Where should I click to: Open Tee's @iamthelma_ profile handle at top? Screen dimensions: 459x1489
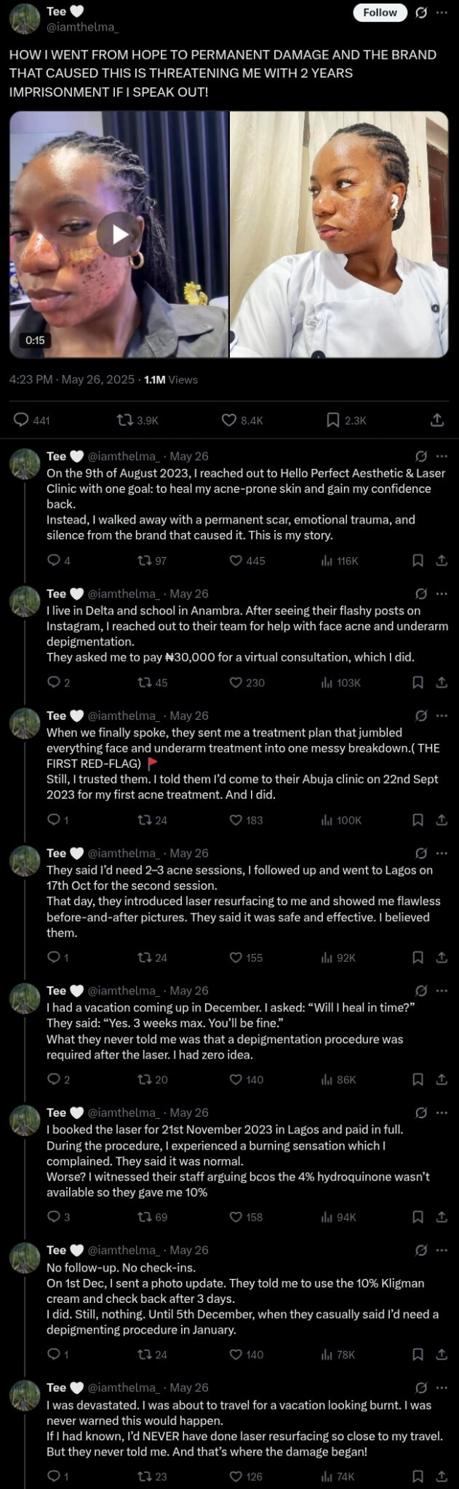click(82, 27)
